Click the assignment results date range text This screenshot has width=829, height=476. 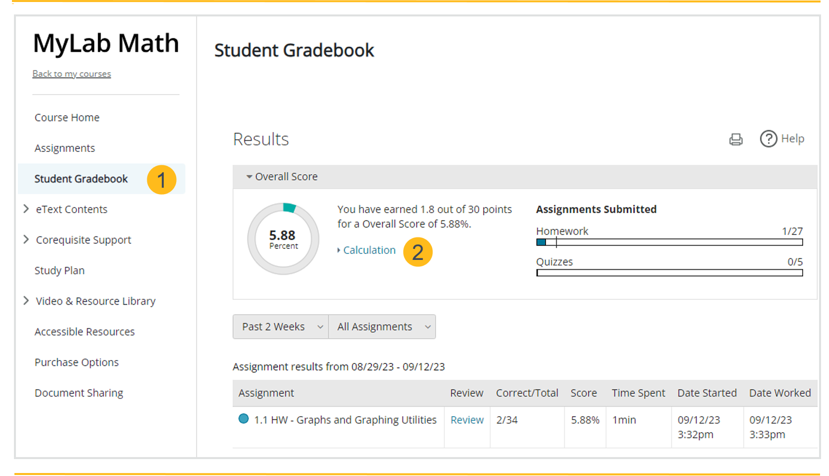339,366
